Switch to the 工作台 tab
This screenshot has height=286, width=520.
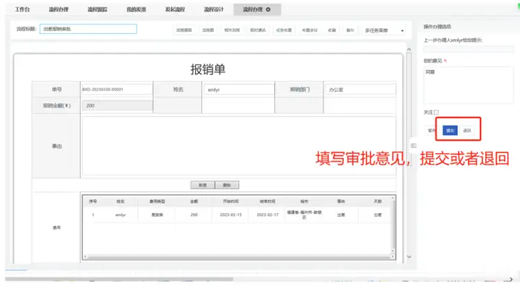tap(22, 9)
